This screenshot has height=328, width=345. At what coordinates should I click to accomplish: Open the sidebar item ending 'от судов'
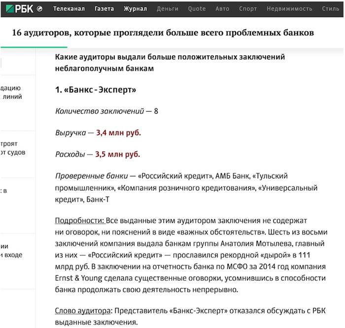click(12, 148)
